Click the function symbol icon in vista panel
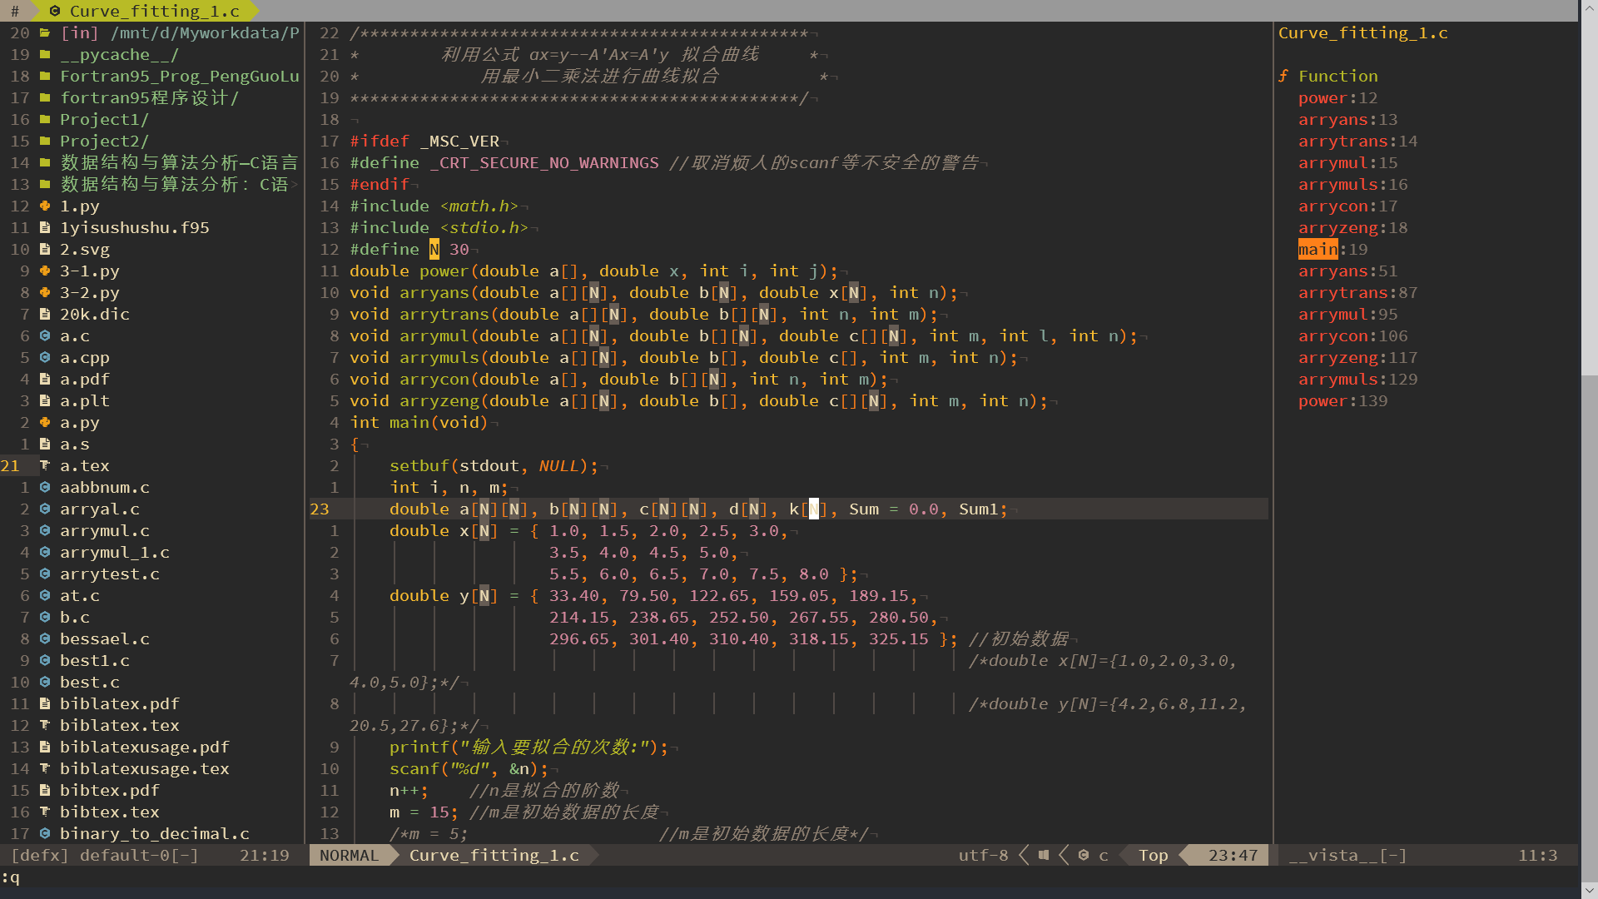 pos(1283,76)
